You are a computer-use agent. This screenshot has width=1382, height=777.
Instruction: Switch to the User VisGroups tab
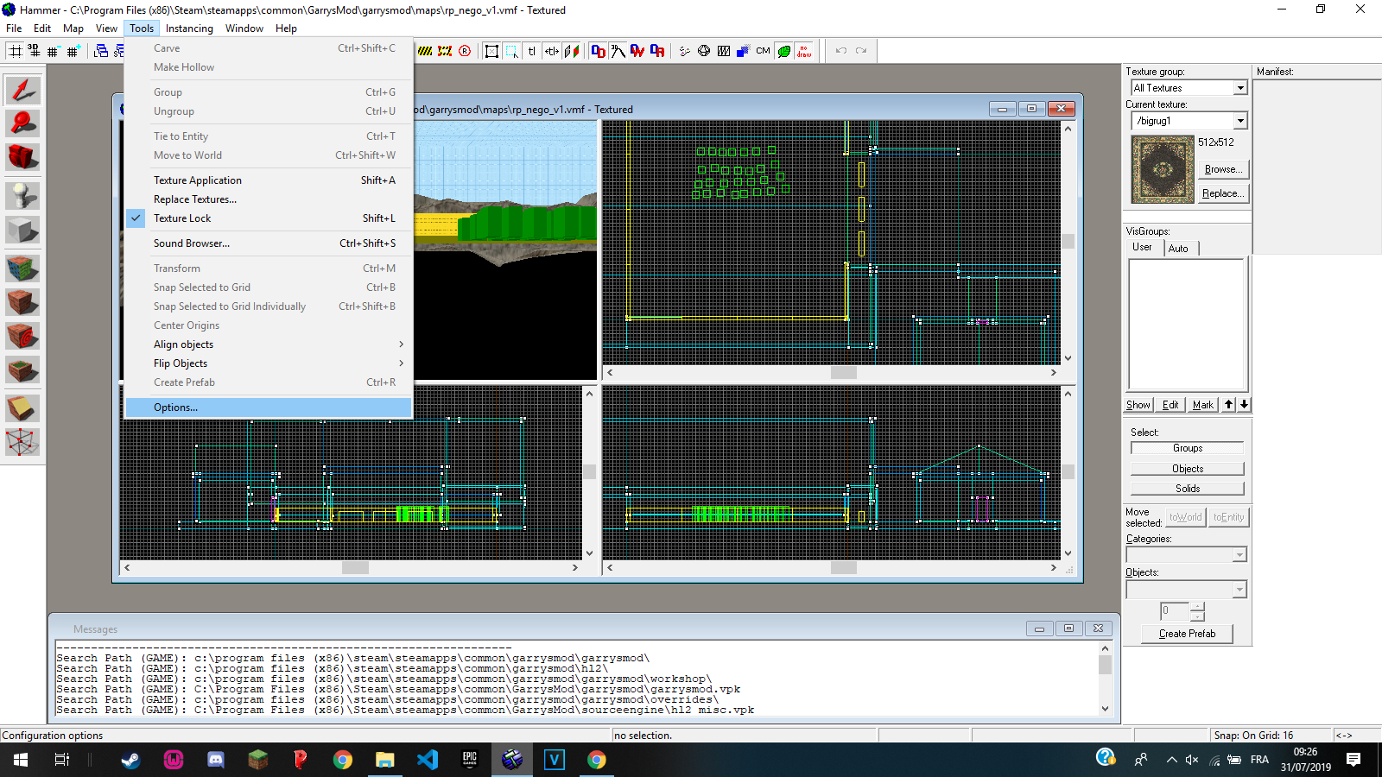tap(1143, 247)
